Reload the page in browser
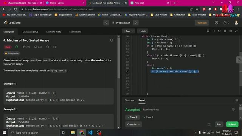 click(15, 9)
